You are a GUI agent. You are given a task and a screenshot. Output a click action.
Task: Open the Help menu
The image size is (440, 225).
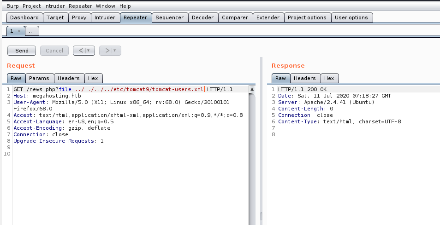[x=125, y=6]
